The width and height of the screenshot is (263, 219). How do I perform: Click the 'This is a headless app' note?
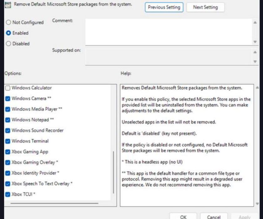point(152,162)
